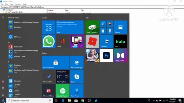Launch the Roblox tile
Viewport: 184px width, 103px height.
point(92,41)
